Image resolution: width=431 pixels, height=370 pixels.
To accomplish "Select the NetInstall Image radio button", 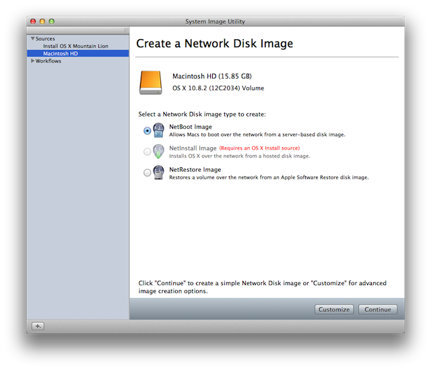I will [x=147, y=152].
